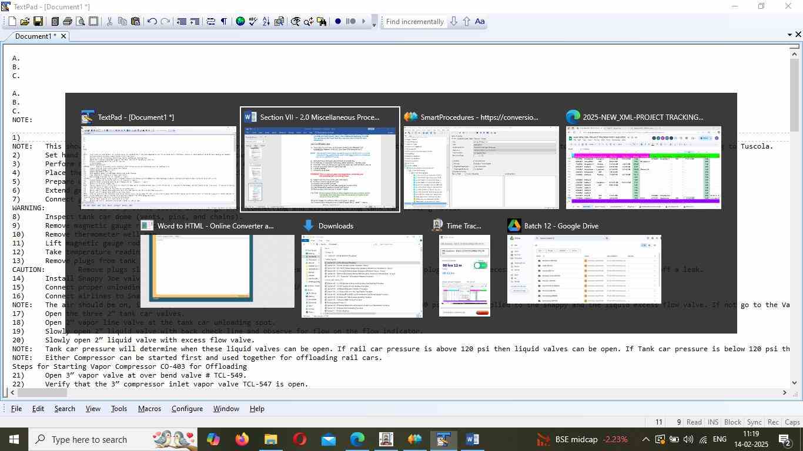Toggle Block mode in status bar

pos(732,422)
